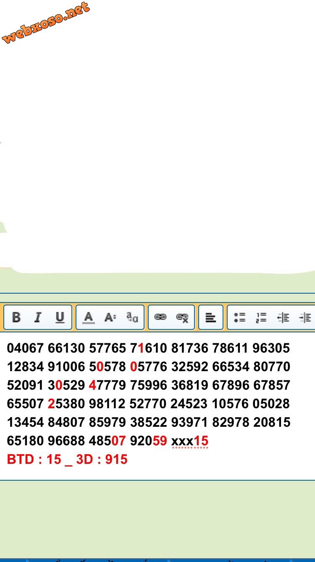Image resolution: width=315 pixels, height=562 pixels.
Task: Open the text alignment button
Action: (210, 317)
